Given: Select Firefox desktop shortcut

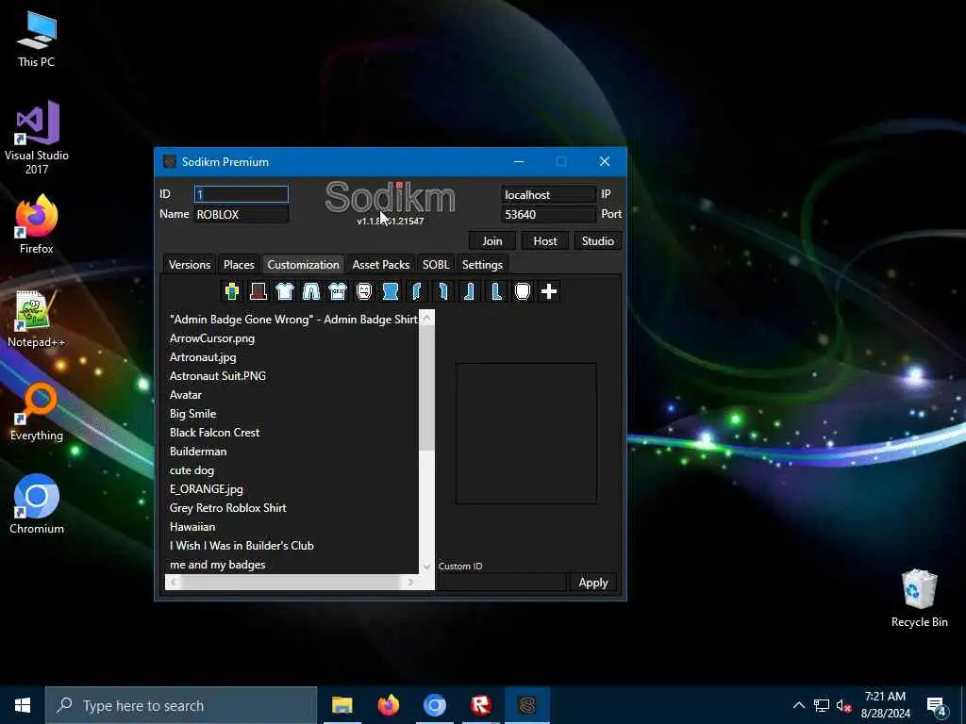Looking at the screenshot, I should tap(37, 224).
